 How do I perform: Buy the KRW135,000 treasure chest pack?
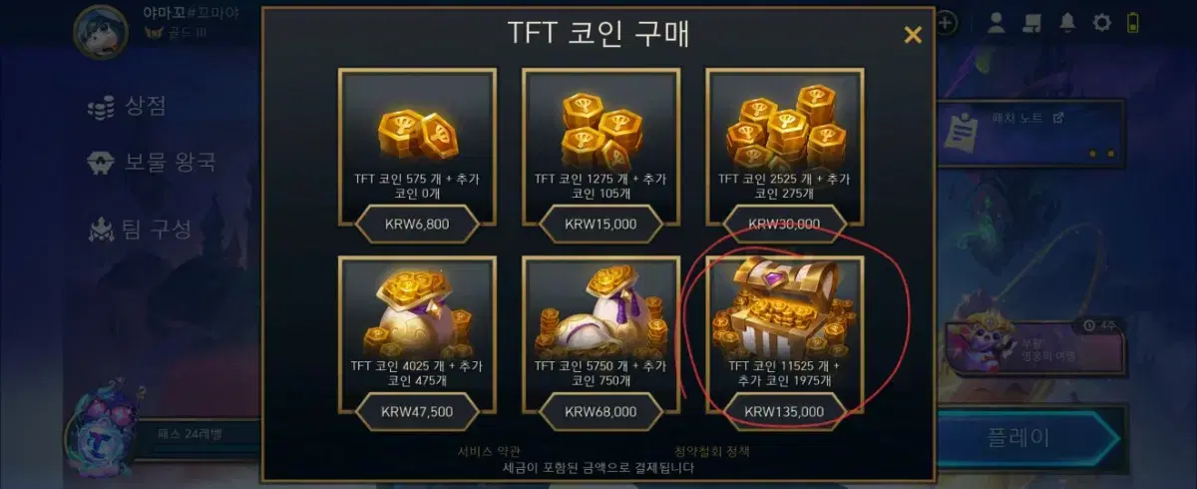coord(784,410)
